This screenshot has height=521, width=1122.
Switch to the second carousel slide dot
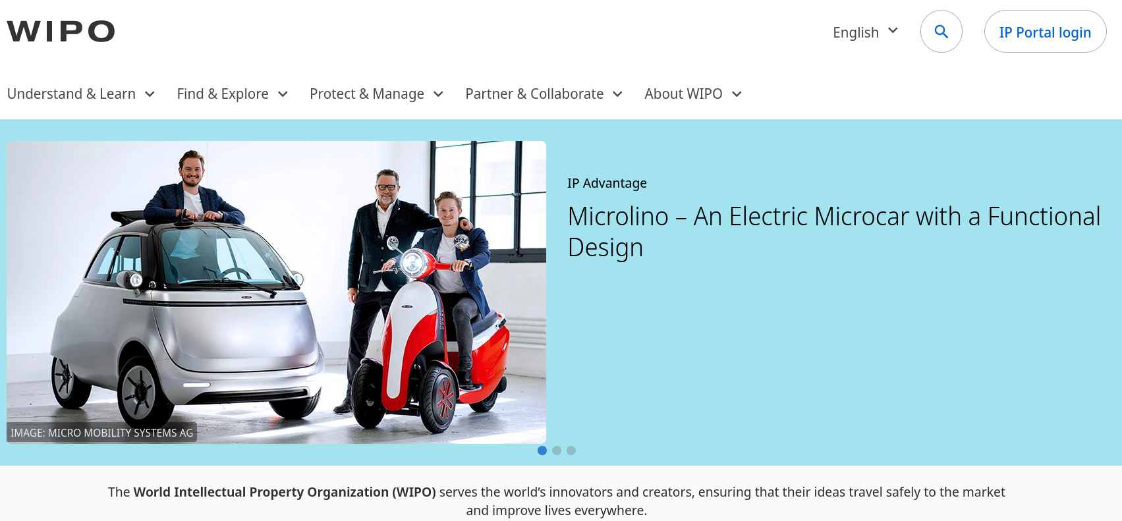click(557, 451)
